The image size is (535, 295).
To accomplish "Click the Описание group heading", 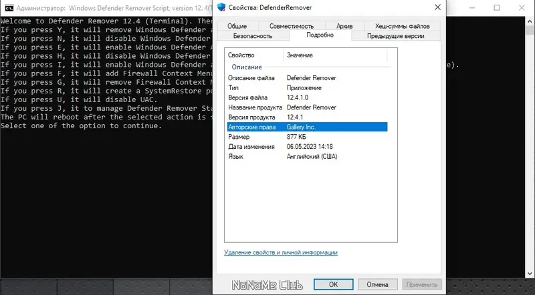I will (x=247, y=67).
